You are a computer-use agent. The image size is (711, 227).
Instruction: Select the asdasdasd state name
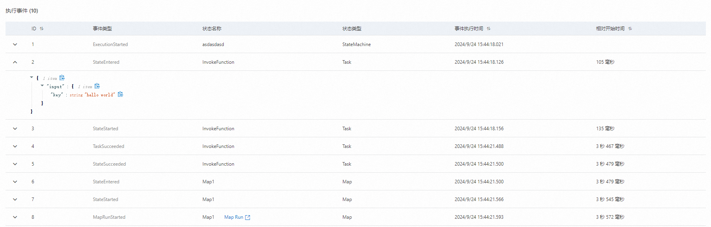point(213,44)
